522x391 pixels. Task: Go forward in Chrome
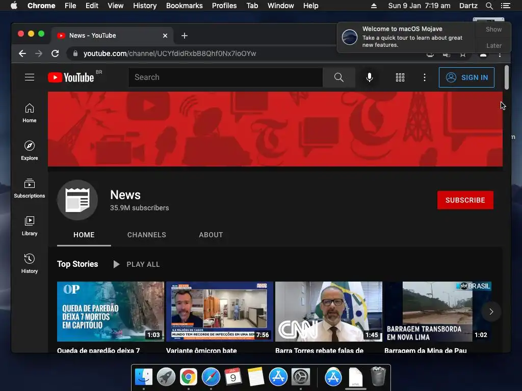(39, 53)
